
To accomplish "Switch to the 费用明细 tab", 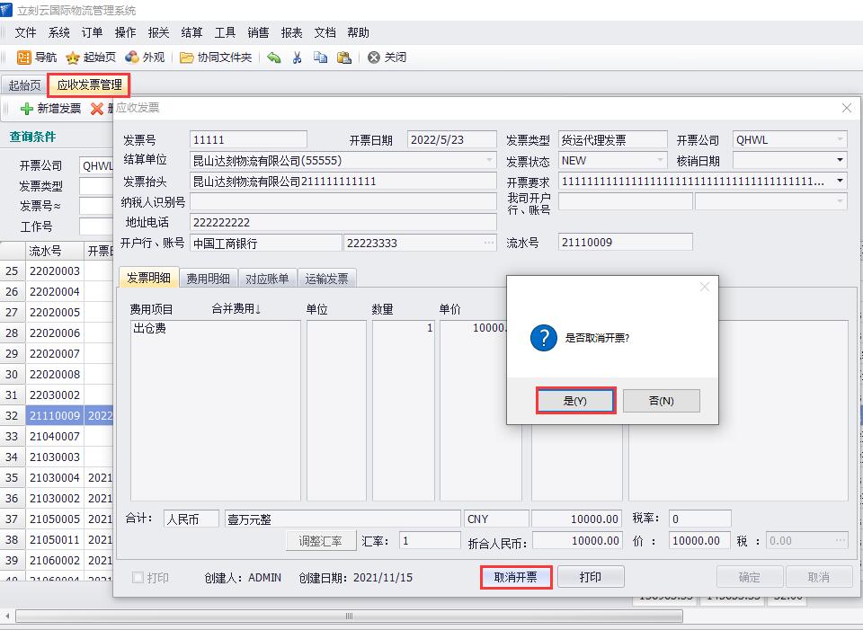I will (208, 279).
